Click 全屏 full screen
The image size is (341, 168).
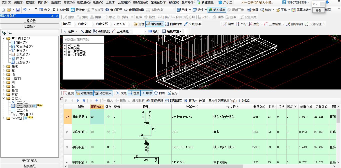253,10
